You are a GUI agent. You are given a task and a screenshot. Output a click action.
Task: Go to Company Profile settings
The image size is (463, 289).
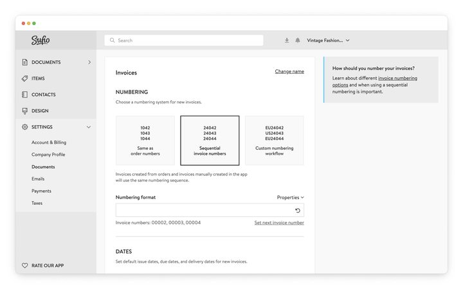pos(48,155)
